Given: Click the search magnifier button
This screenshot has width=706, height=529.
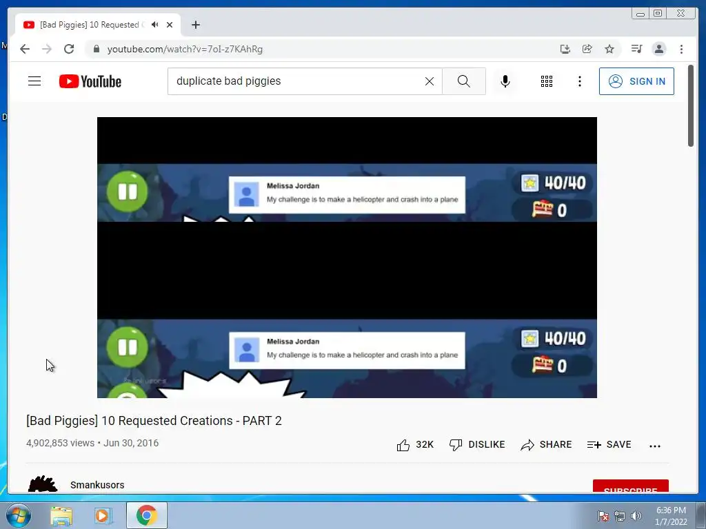Looking at the screenshot, I should pyautogui.click(x=464, y=81).
